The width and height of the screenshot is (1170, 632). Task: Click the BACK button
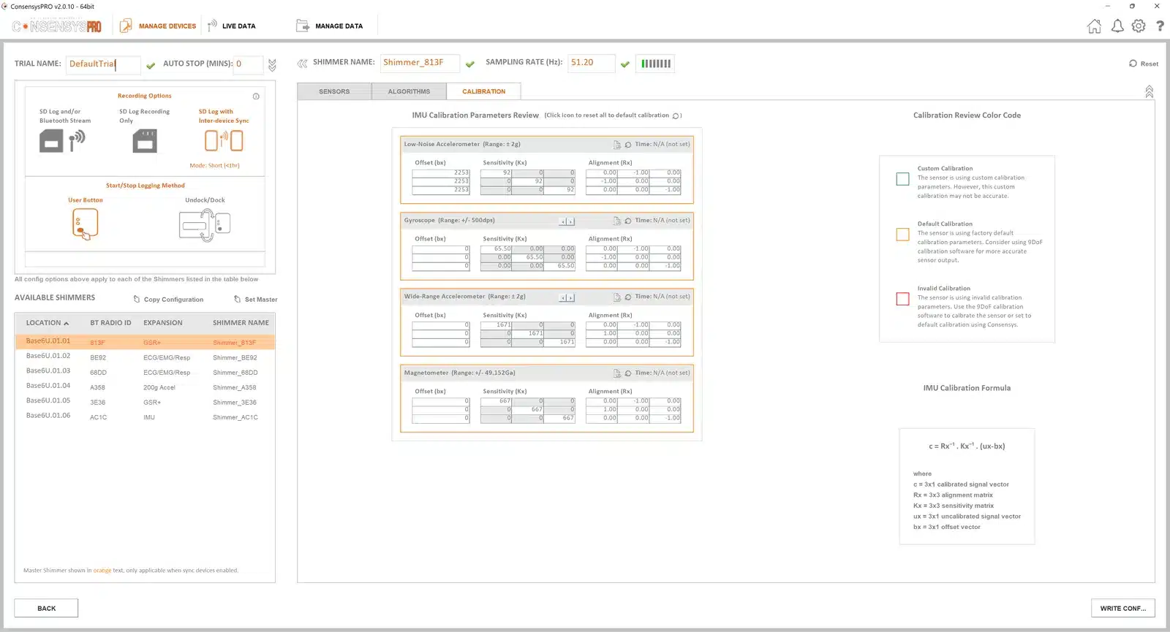click(46, 608)
